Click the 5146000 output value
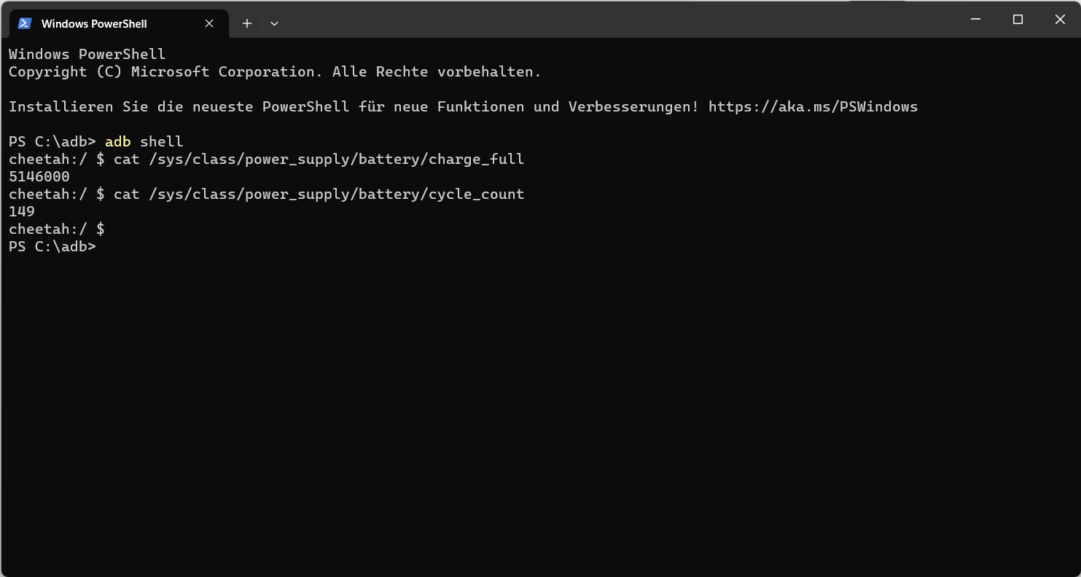1081x577 pixels. [x=39, y=176]
